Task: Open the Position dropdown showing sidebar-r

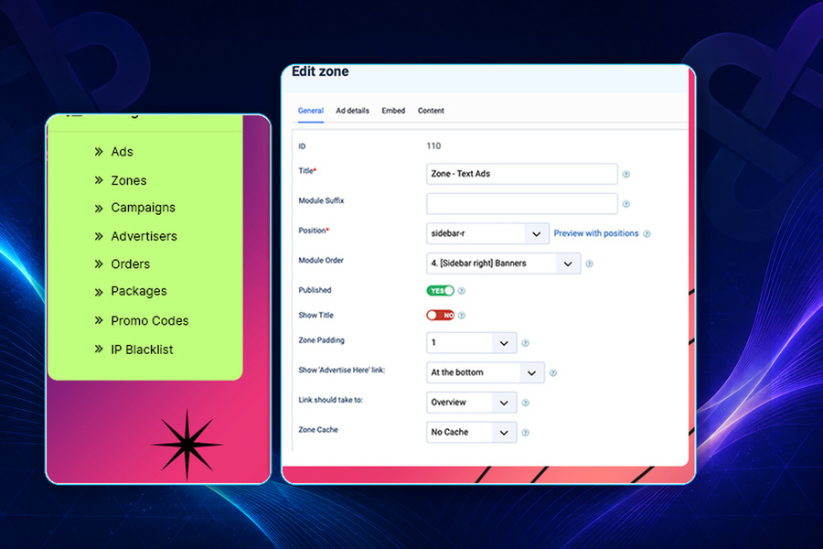Action: tap(487, 233)
